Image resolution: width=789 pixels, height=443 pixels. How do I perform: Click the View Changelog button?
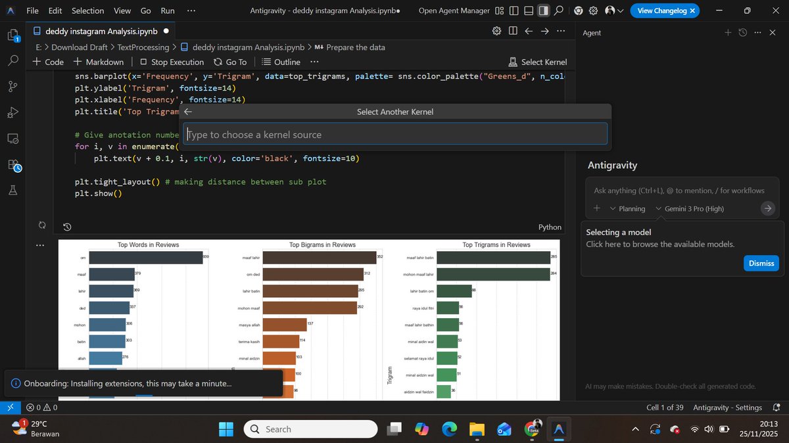click(665, 11)
